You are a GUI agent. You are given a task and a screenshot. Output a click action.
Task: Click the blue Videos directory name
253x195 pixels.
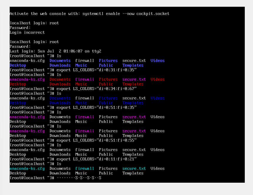(158, 60)
